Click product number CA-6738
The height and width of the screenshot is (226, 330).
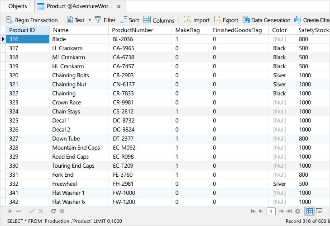pos(140,57)
